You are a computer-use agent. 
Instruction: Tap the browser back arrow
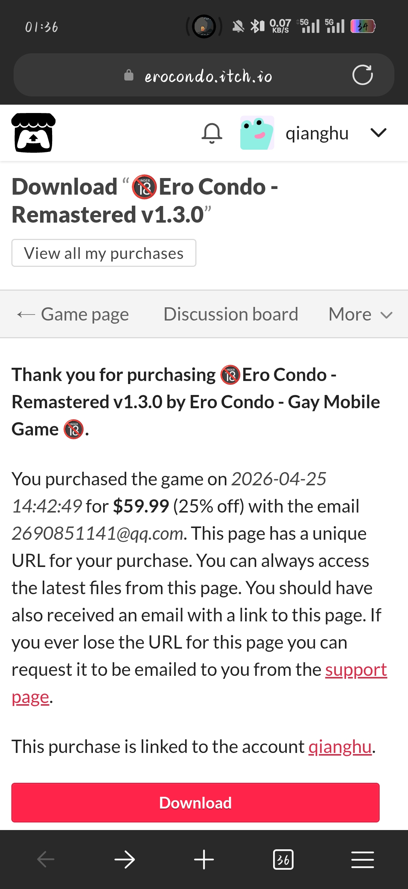coord(46,860)
